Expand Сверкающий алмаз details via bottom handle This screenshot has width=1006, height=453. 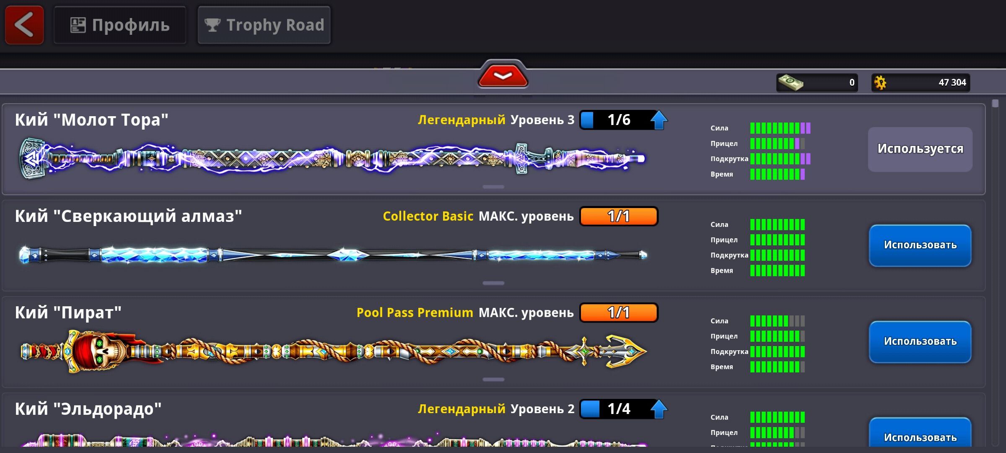click(x=493, y=283)
